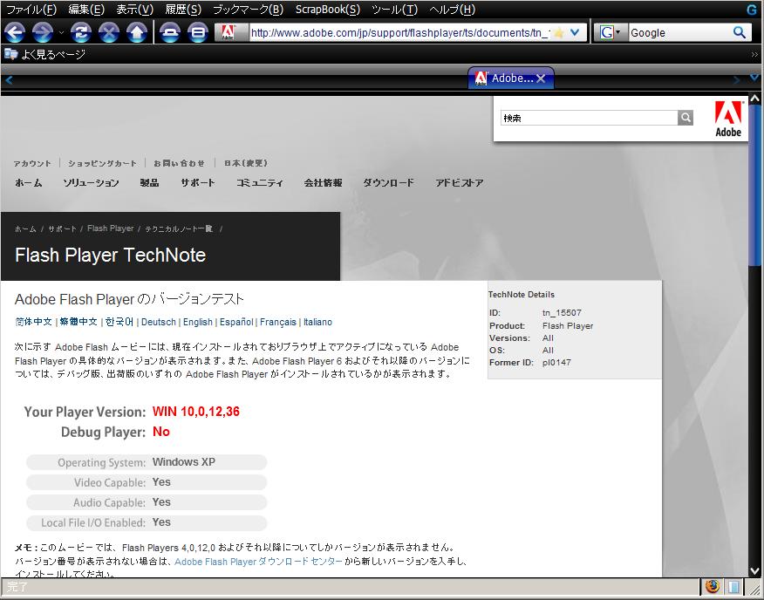Click the vertical scrollbar down arrow
Screen dimensions: 764x600
[754, 570]
